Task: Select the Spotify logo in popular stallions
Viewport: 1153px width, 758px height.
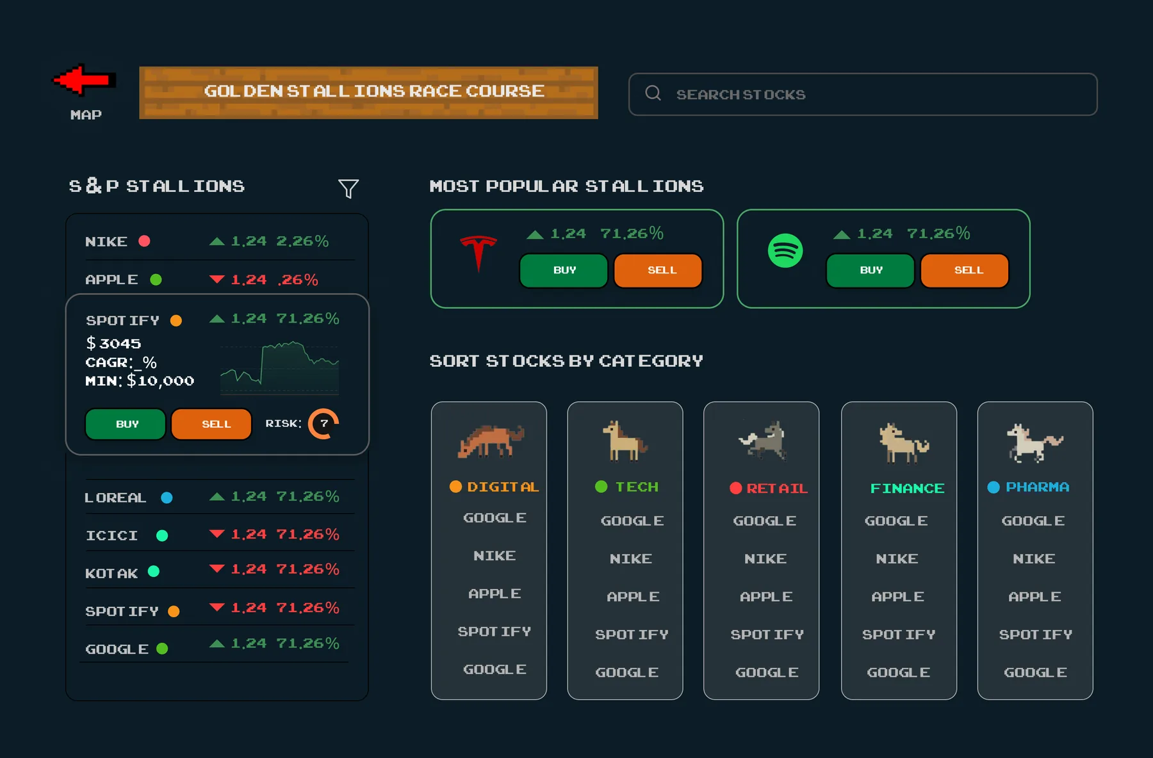Action: (785, 251)
